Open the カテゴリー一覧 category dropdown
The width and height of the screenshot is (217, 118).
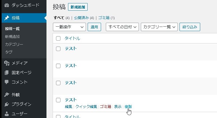pyautogui.click(x=159, y=27)
